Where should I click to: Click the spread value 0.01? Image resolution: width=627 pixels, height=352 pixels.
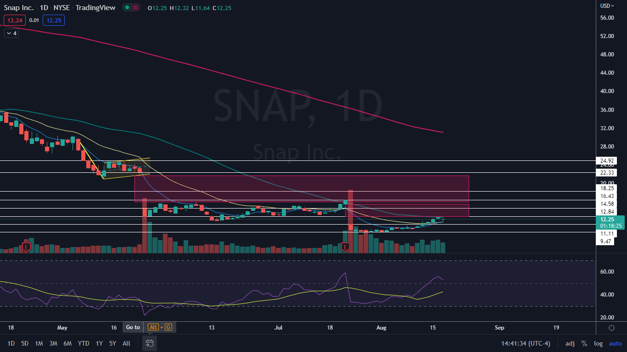pos(34,20)
